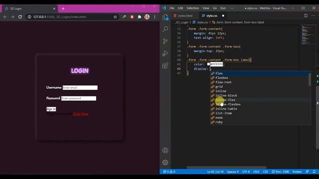This screenshot has height=179, width=319.
Task: Close the 3D Login browser tab
Action: (54, 9)
